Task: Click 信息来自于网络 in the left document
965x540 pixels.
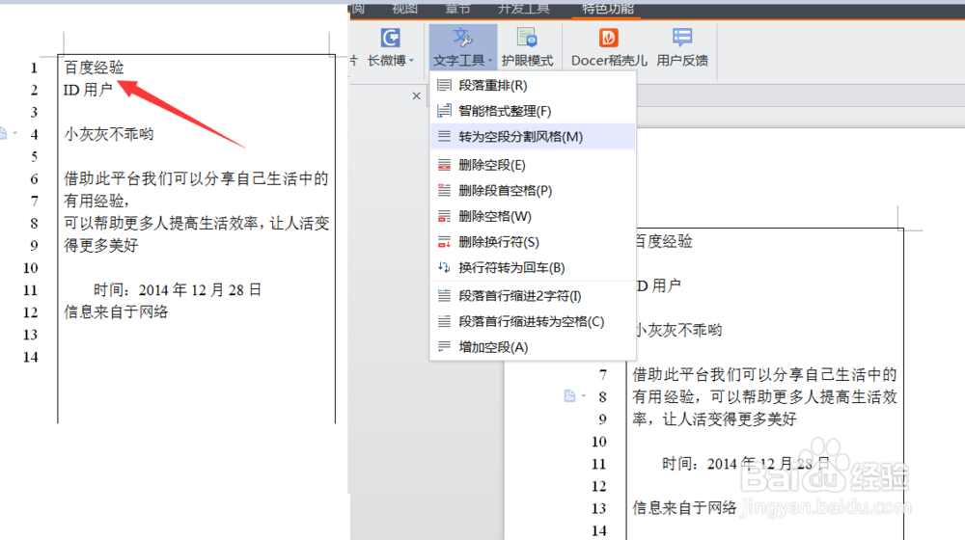Action: click(x=117, y=311)
